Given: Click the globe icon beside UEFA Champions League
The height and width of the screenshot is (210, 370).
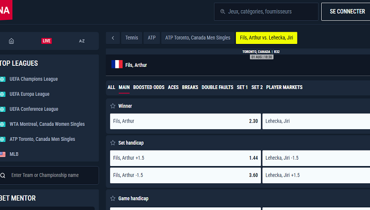Looking at the screenshot, I should click(x=3, y=79).
